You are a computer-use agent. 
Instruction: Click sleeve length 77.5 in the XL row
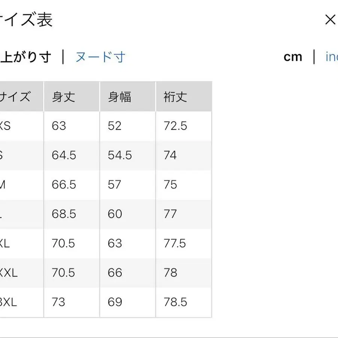click(x=174, y=243)
